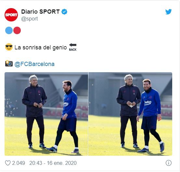The image size is (180, 172).
Task: Open the right training photo
Action: coord(130,114)
